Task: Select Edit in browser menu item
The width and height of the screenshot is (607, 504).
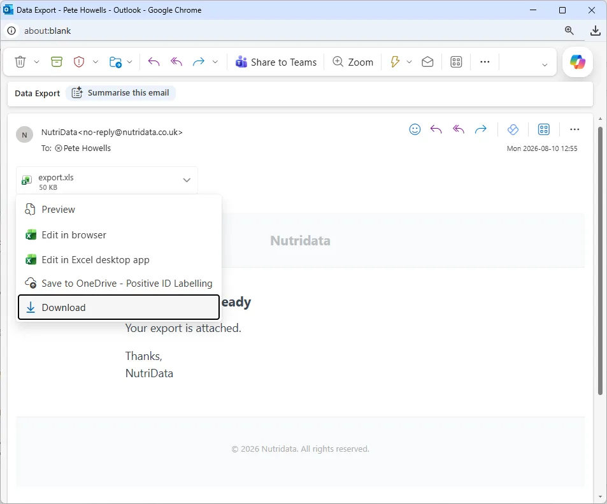Action: [119, 235]
